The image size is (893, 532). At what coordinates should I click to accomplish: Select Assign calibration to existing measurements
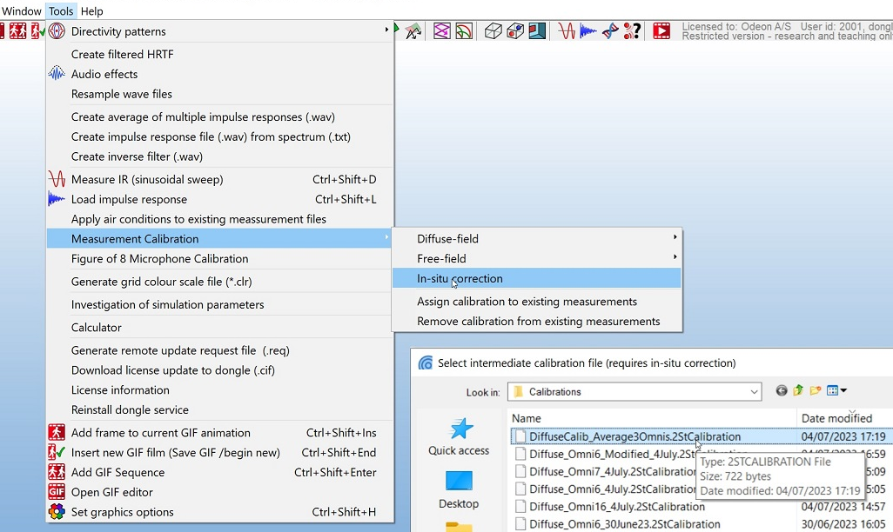(x=527, y=302)
